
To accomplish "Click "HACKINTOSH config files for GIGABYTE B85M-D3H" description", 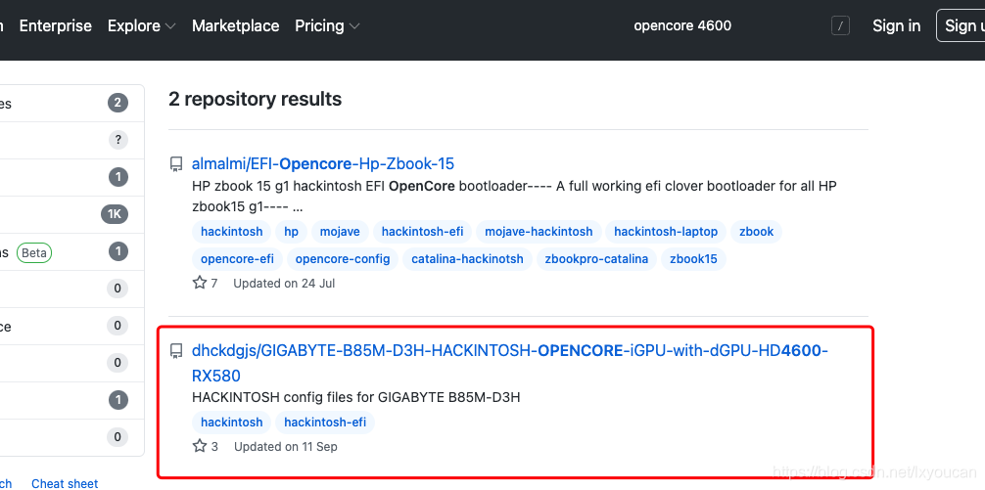I will click(356, 397).
